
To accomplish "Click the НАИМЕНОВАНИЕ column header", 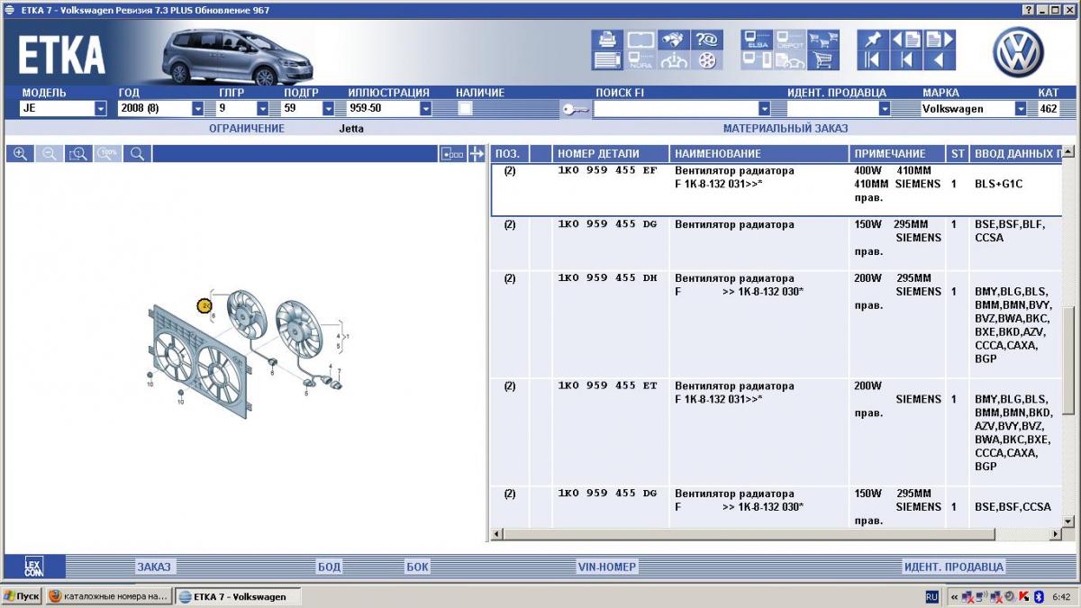I will coord(759,154).
